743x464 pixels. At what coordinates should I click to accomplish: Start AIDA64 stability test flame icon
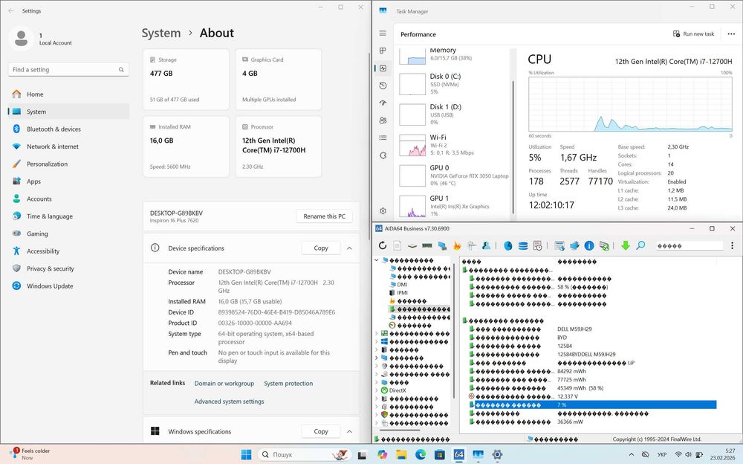pyautogui.click(x=457, y=245)
